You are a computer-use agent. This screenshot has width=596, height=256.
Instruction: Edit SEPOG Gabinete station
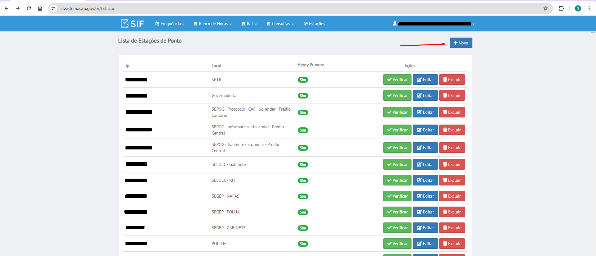[425, 148]
